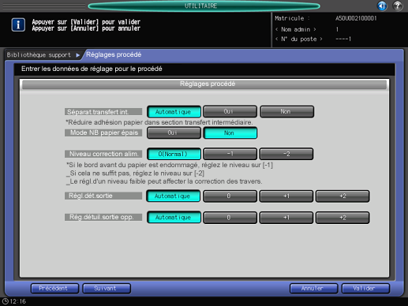The height and width of the screenshot is (306, 408).
Task: Click the Nom admin label
Action: tap(296, 29)
